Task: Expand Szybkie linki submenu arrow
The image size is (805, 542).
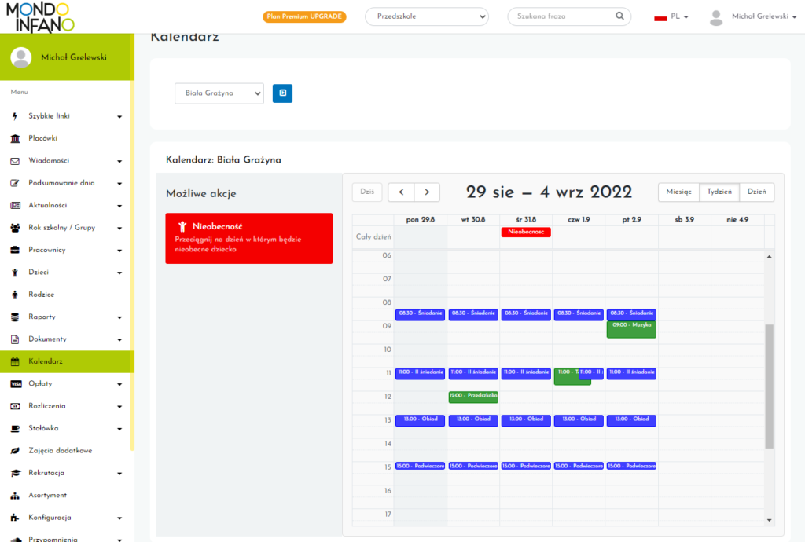Action: click(x=119, y=117)
